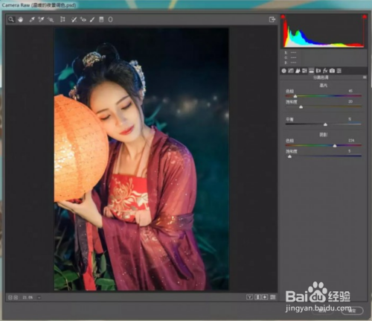Open the Presets panel tab
The image size is (372, 321).
coord(339,71)
